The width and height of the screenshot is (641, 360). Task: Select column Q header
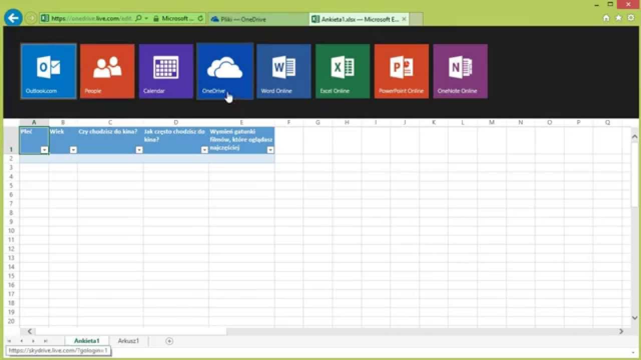608,122
